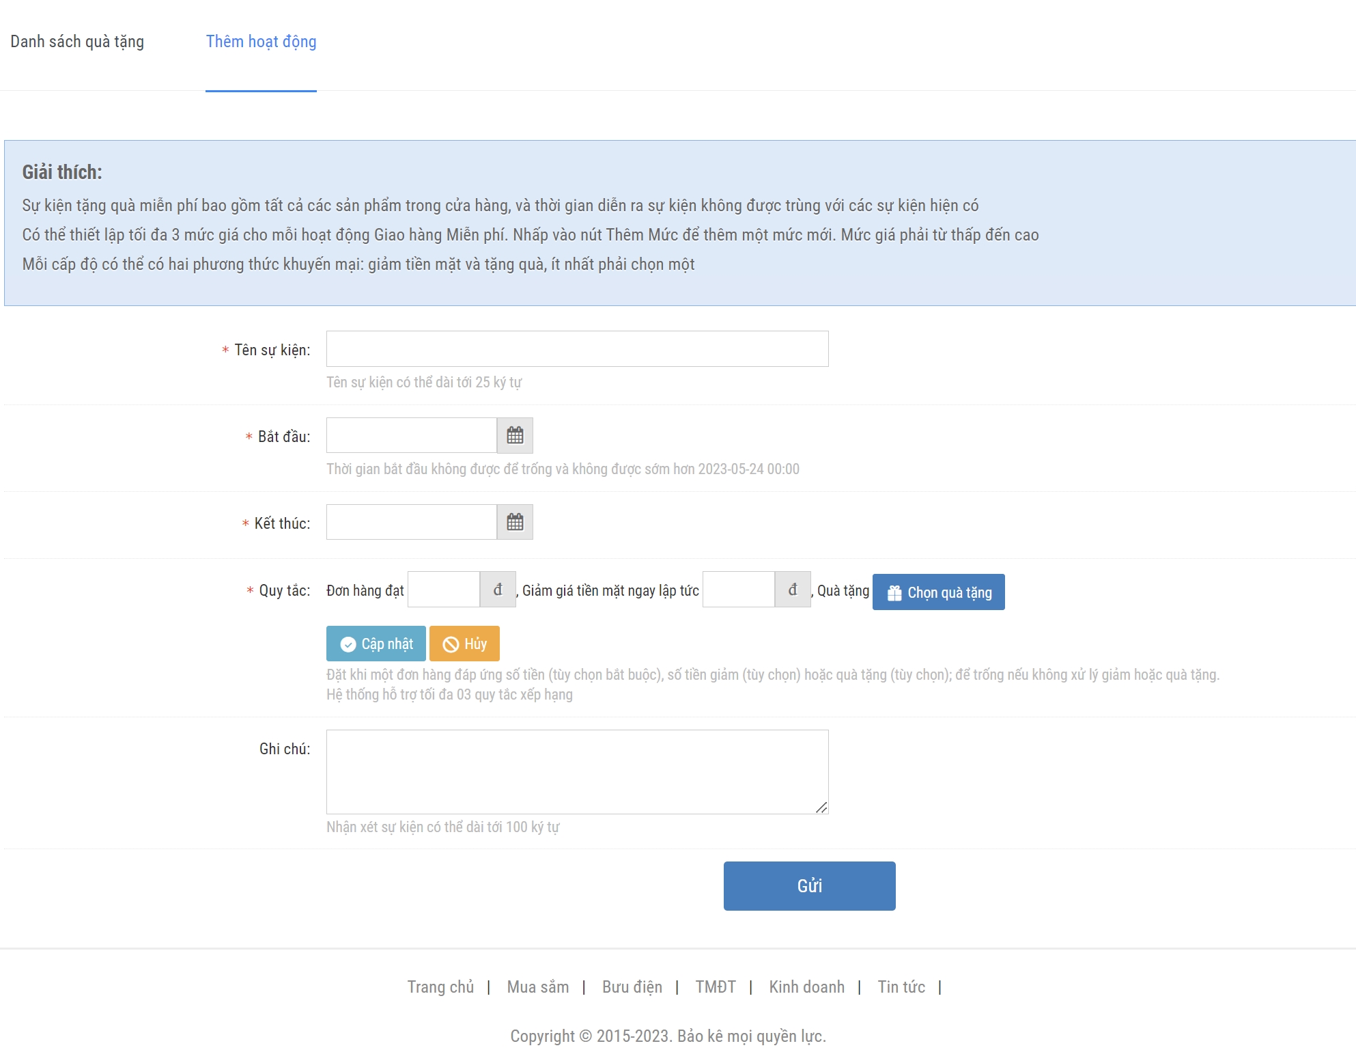Click the Giảm giá tiền mặt amount field
Viewport: 1356px width, 1048px height.
(738, 590)
